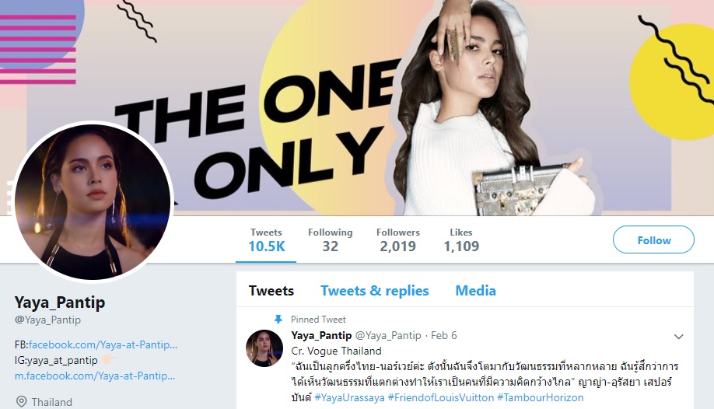
Task: Select the Tweets tab
Action: pyautogui.click(x=271, y=291)
